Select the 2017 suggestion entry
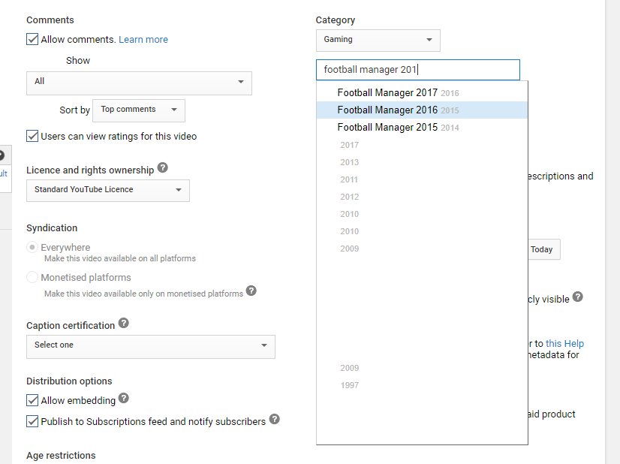This screenshot has height=464, width=620. click(x=422, y=145)
